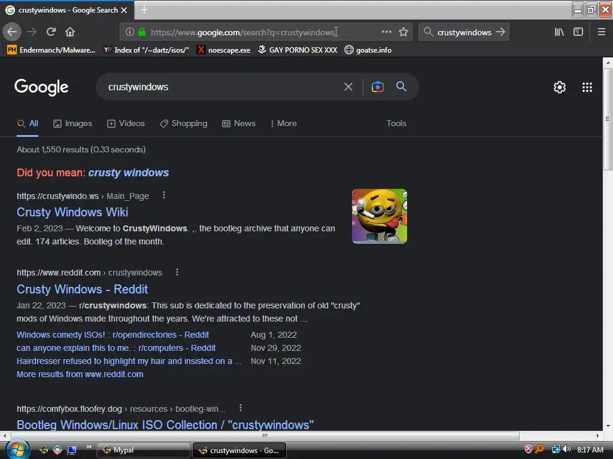Open options dots for comfybox.floofey.dog result

click(241, 408)
